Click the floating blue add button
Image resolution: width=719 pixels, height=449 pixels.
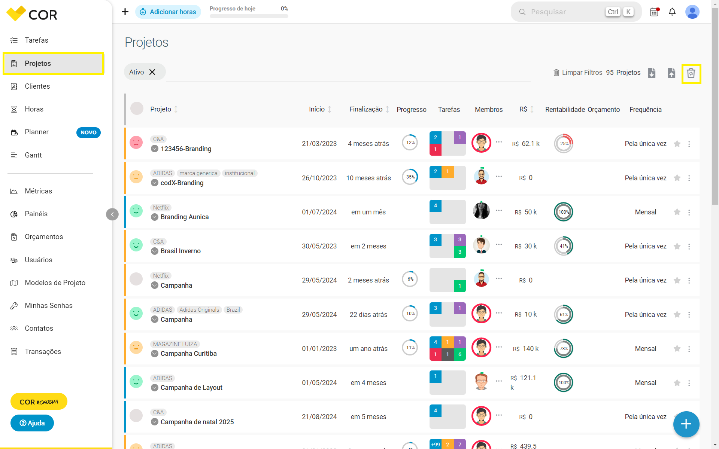(686, 424)
